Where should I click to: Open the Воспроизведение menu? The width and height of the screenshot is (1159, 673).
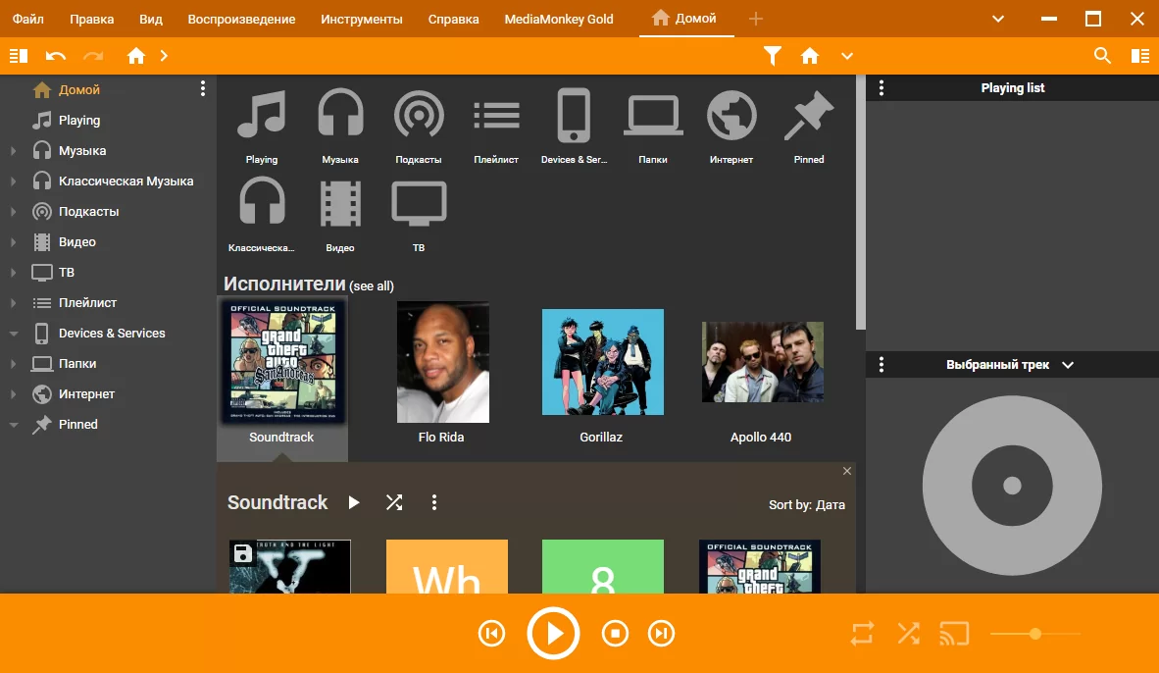(242, 19)
